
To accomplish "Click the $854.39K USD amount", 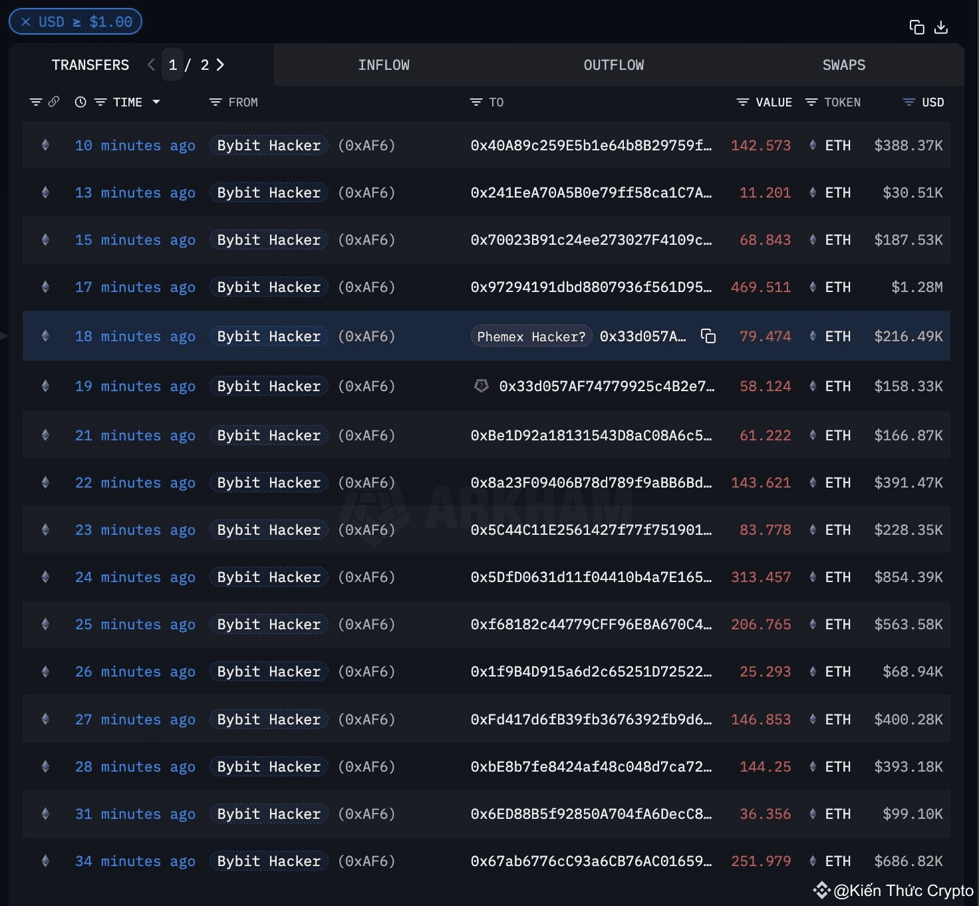I will pyautogui.click(x=909, y=577).
